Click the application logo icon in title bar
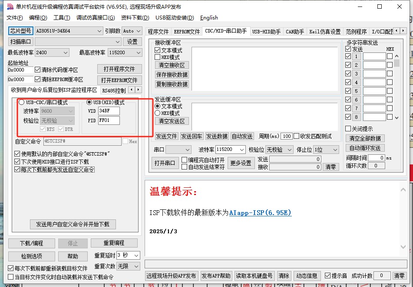 tap(10, 7)
